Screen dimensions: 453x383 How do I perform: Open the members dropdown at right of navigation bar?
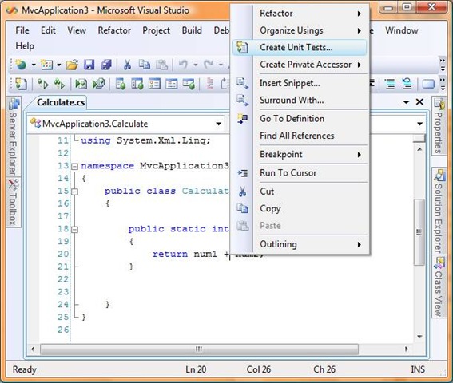point(419,124)
